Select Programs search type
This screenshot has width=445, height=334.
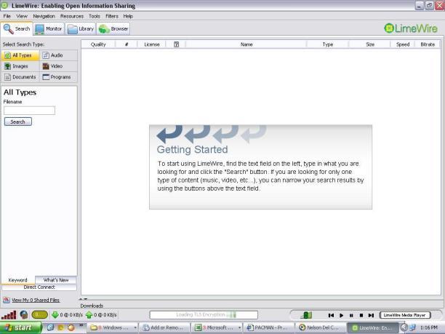pos(58,77)
